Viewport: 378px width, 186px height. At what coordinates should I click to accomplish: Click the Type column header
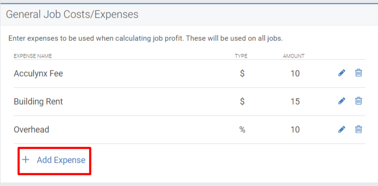coord(241,56)
